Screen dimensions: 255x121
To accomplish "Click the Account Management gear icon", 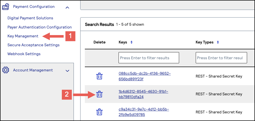I will pyautogui.click(x=6, y=70).
